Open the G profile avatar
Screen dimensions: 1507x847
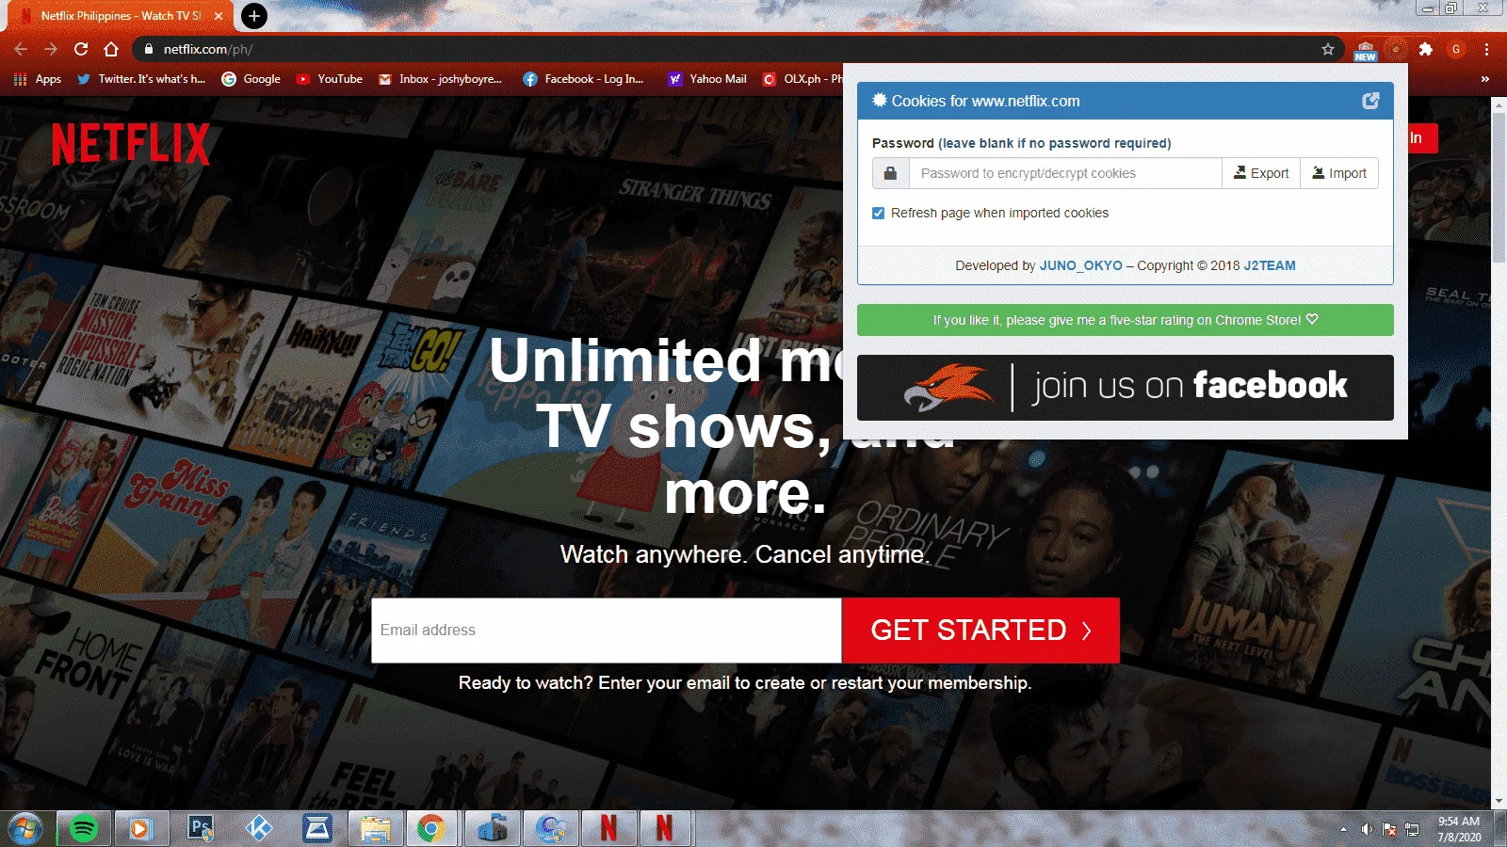pyautogui.click(x=1456, y=49)
